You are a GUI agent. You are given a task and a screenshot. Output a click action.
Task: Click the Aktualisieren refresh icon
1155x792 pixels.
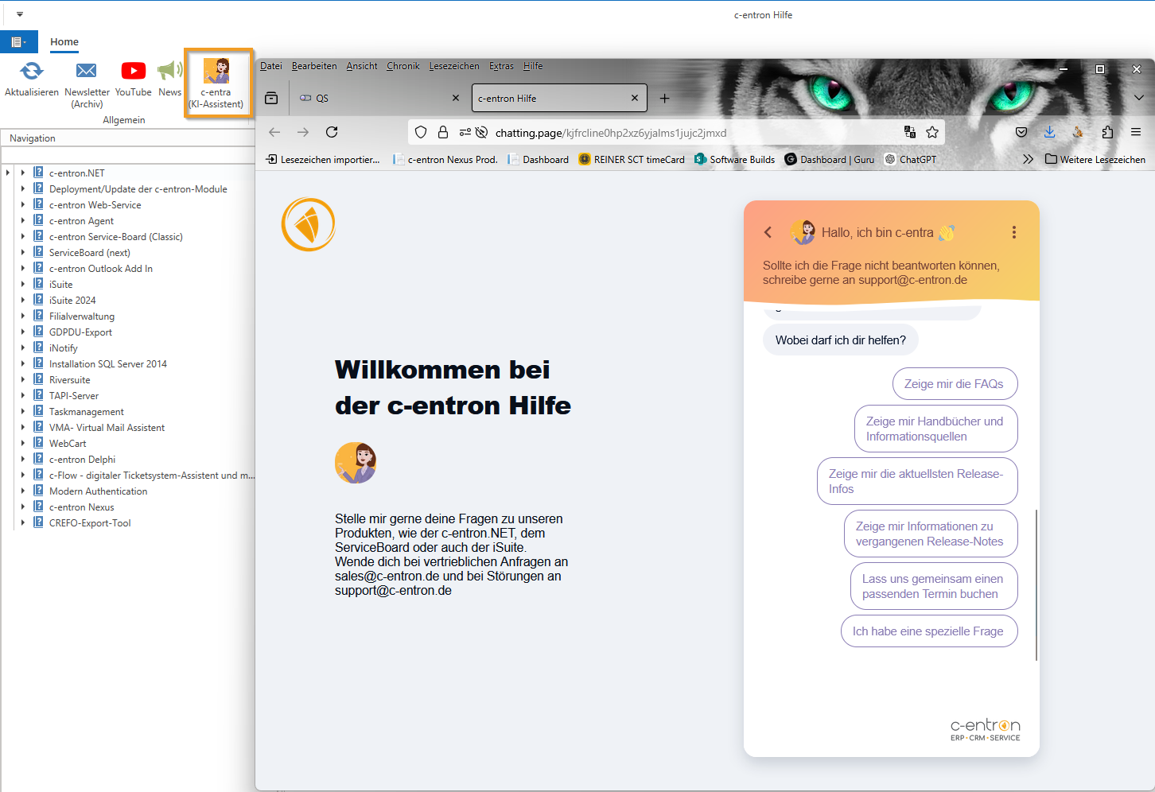[x=32, y=72]
